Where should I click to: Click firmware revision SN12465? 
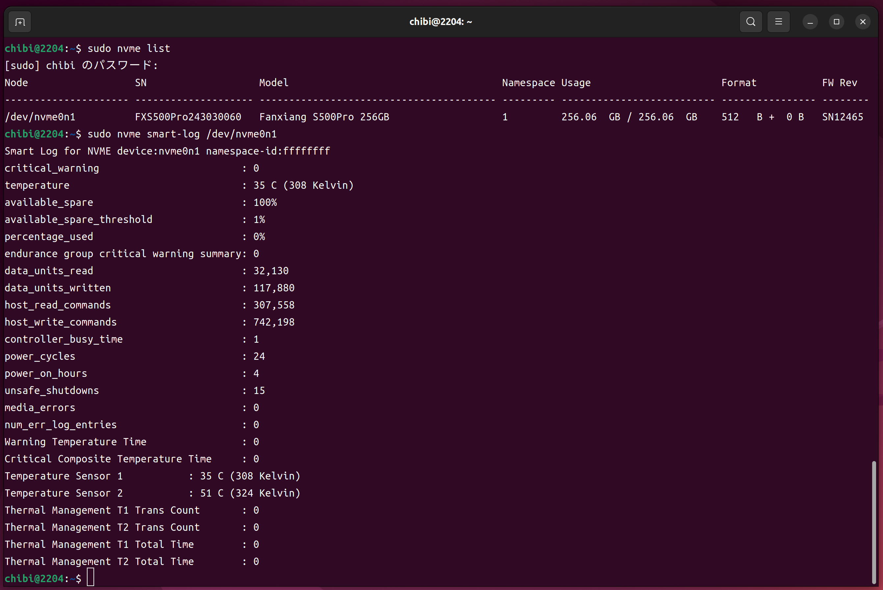pyautogui.click(x=842, y=117)
